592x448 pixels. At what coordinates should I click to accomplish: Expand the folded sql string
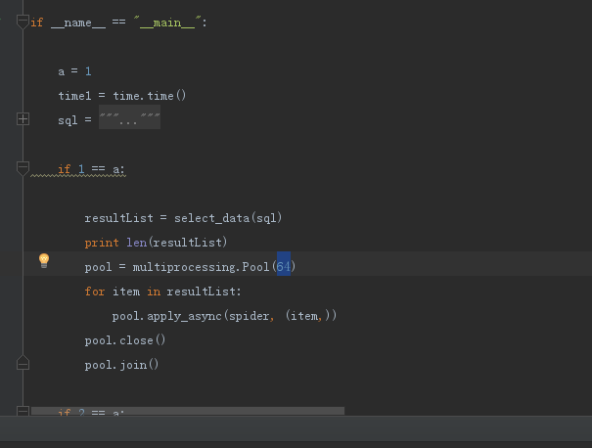pyautogui.click(x=23, y=119)
